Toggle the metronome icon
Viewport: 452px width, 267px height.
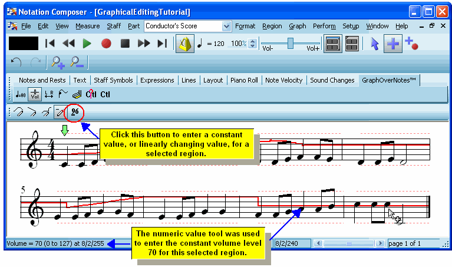(186, 44)
